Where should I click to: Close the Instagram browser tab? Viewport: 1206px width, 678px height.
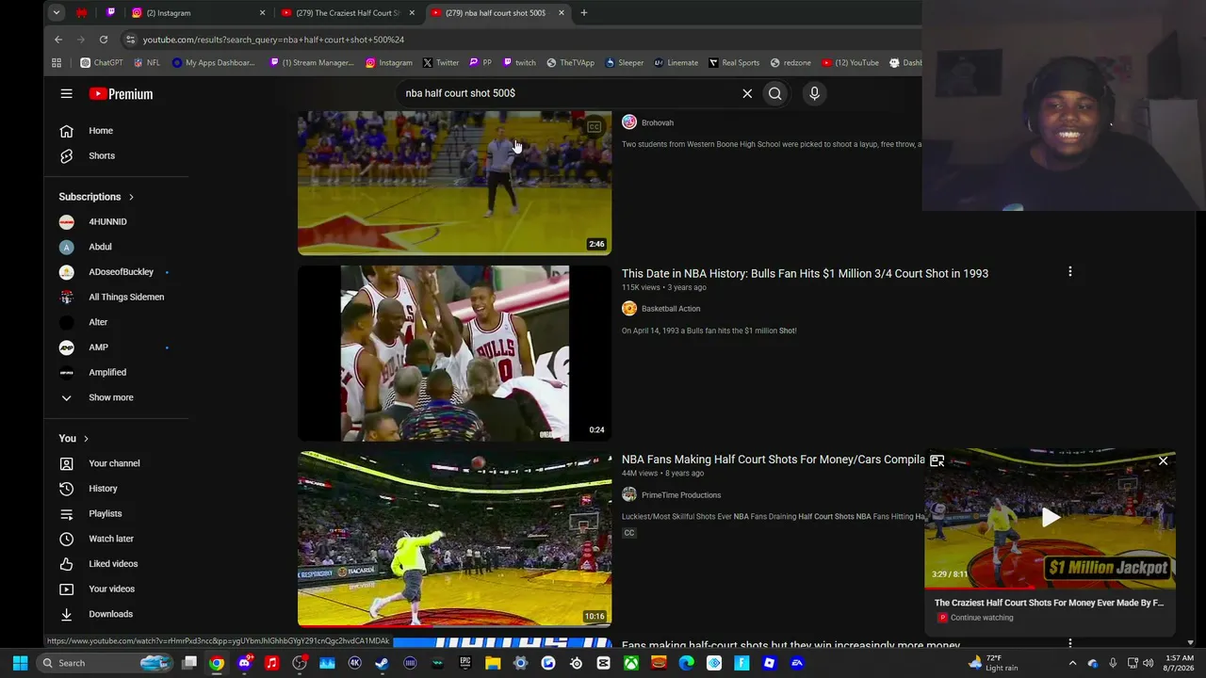(262, 13)
